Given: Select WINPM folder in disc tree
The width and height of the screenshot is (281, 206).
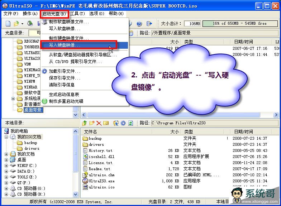Looking at the screenshot, I should pyautogui.click(x=26, y=81).
